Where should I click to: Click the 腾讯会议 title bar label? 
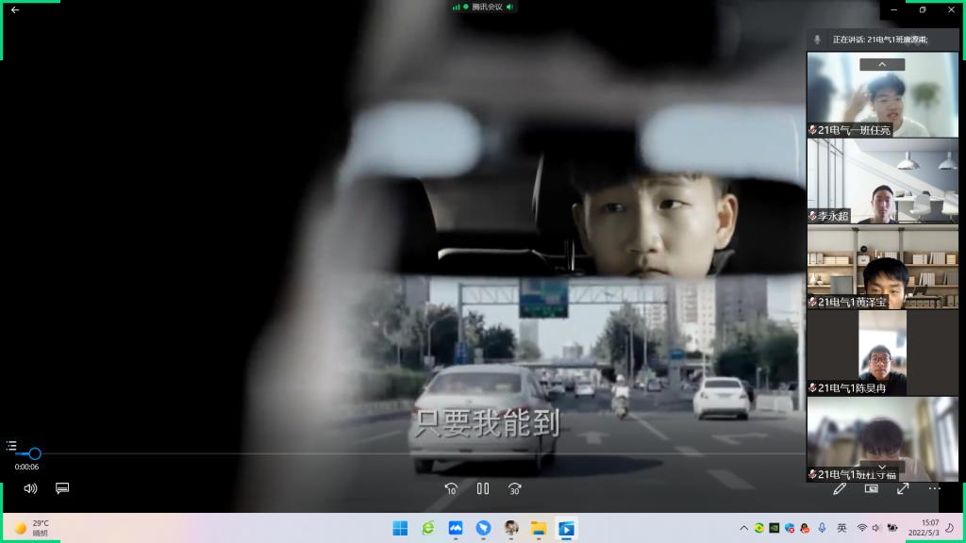click(x=487, y=7)
